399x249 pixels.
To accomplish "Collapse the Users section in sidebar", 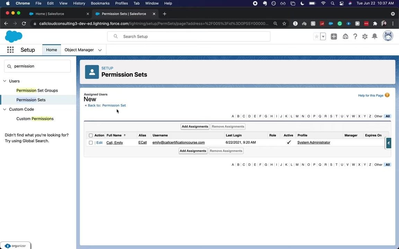I will (5, 81).
